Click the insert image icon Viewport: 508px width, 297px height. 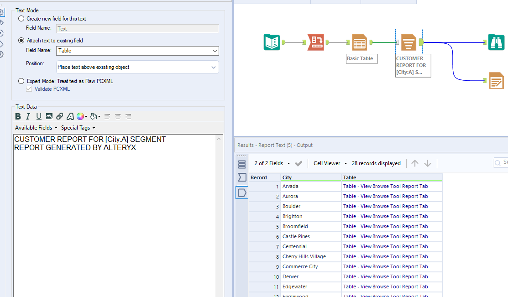[x=49, y=116]
